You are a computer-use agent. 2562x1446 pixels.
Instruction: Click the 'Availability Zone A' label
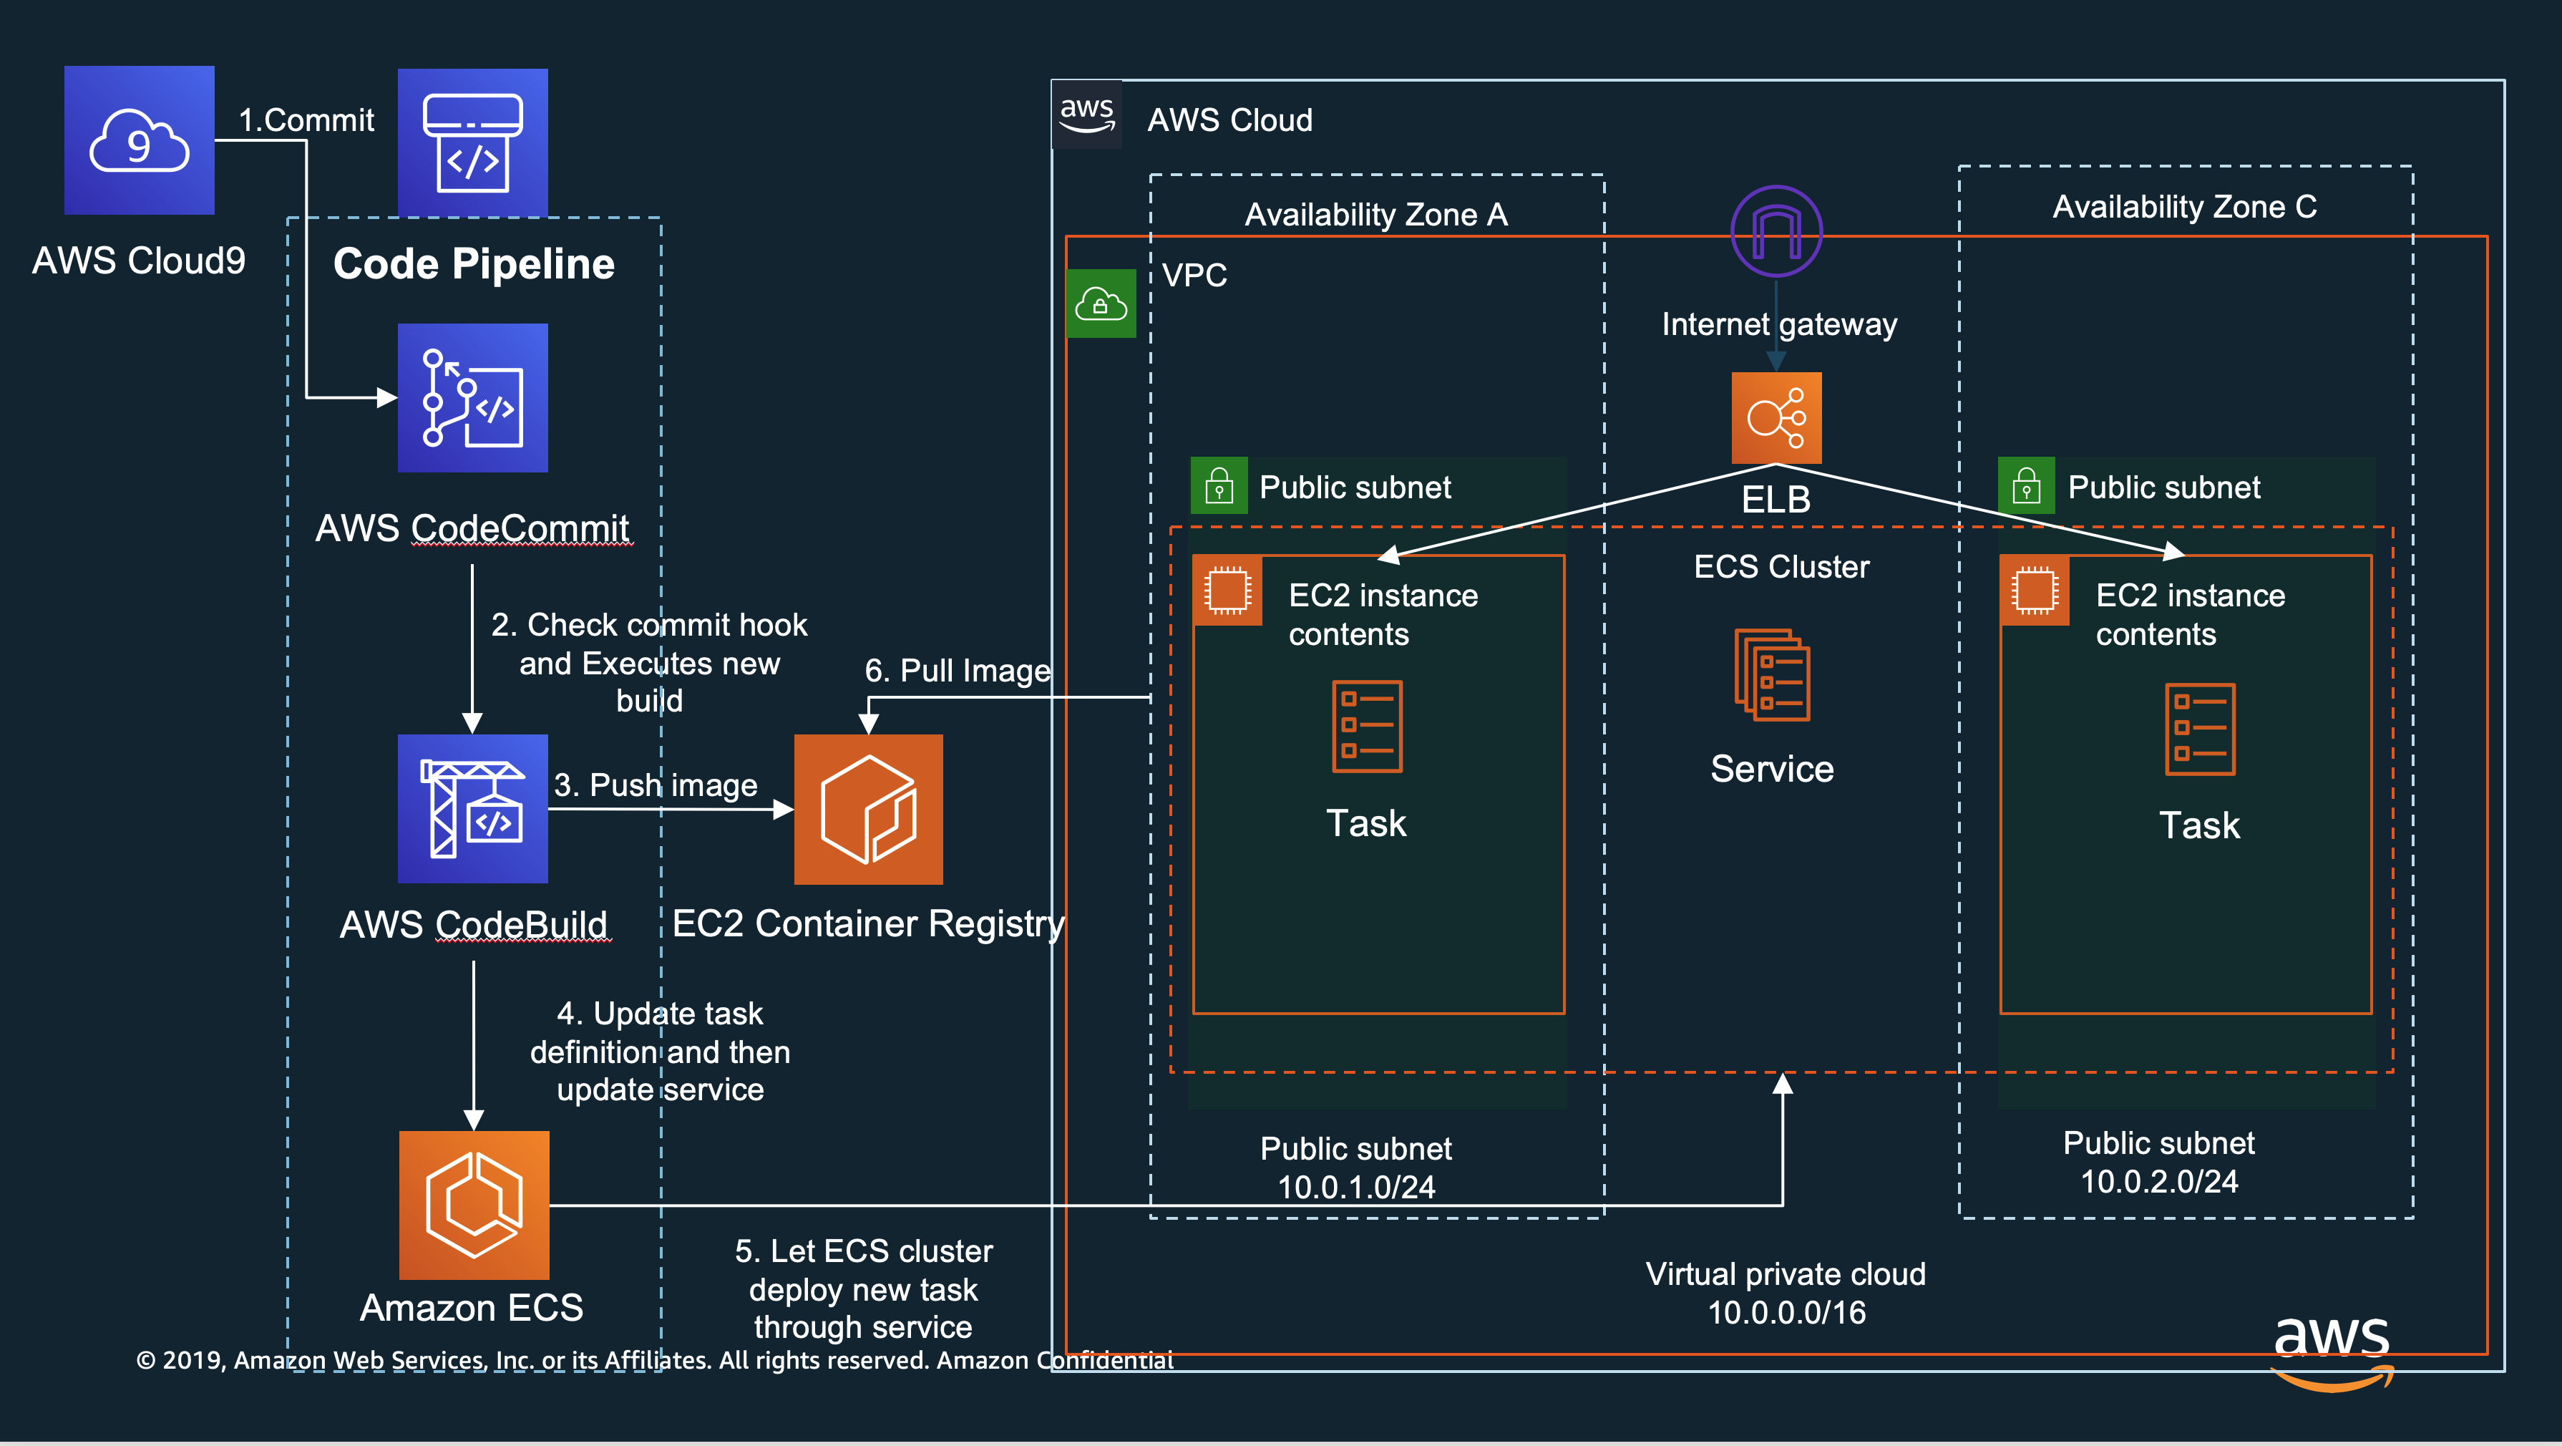tap(1376, 215)
